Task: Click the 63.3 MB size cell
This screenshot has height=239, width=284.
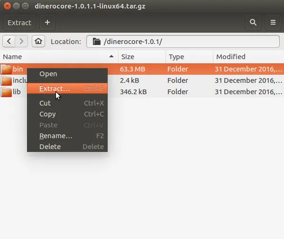Action: point(133,69)
